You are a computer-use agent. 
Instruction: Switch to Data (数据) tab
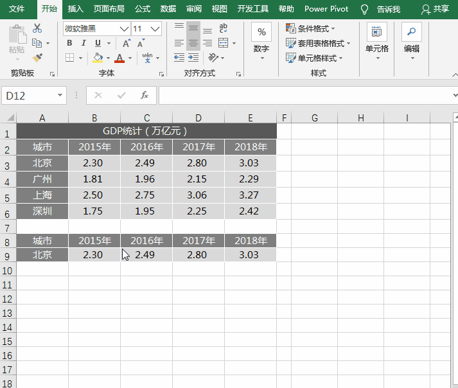pyautogui.click(x=168, y=9)
